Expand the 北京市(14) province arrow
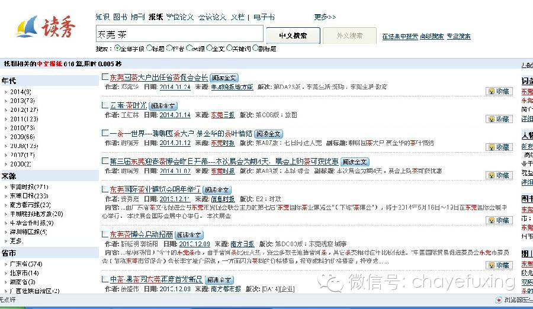Screen dimensions: 533x309 pyautogui.click(x=6, y=273)
